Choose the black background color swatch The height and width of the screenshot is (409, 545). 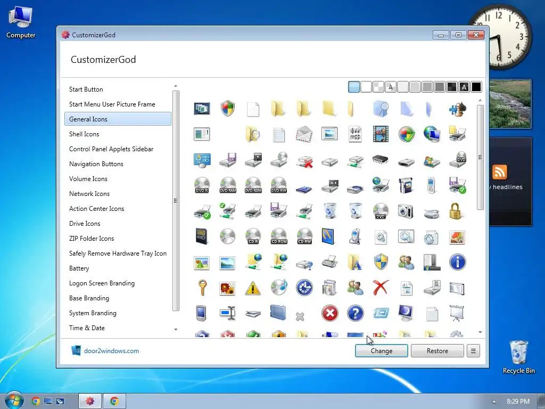pyautogui.click(x=476, y=87)
